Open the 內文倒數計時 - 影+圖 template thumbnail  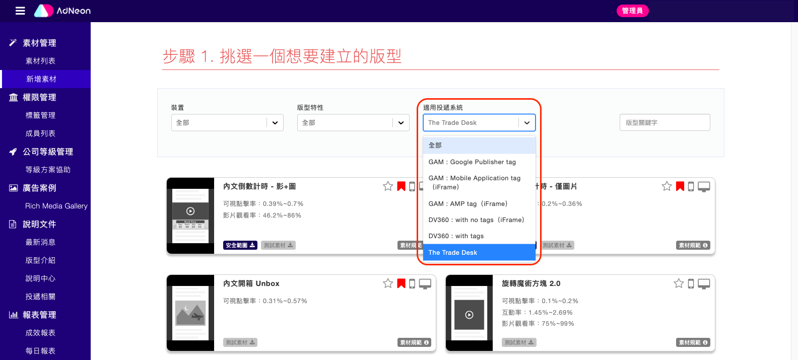pyautogui.click(x=190, y=215)
